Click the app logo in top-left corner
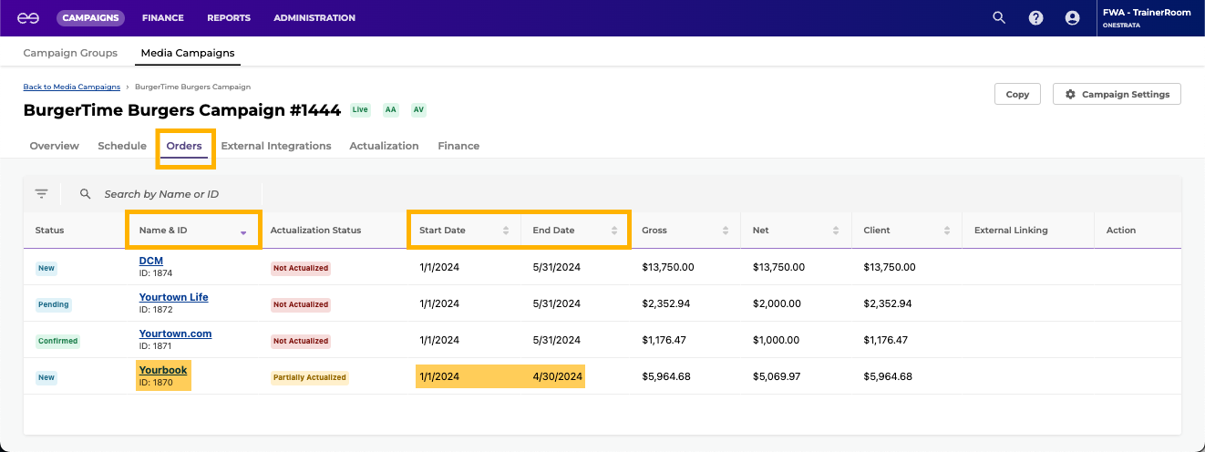The image size is (1205, 452). pyautogui.click(x=27, y=17)
